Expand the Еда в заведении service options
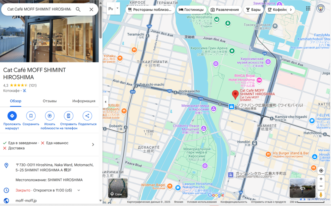Image resolution: width=331 pixels, height=206 pixels. [x=93, y=145]
